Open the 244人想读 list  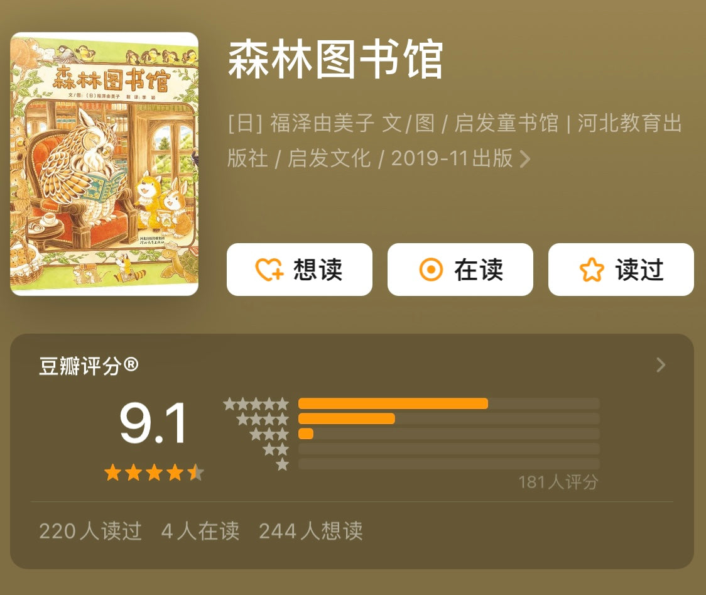click(311, 531)
